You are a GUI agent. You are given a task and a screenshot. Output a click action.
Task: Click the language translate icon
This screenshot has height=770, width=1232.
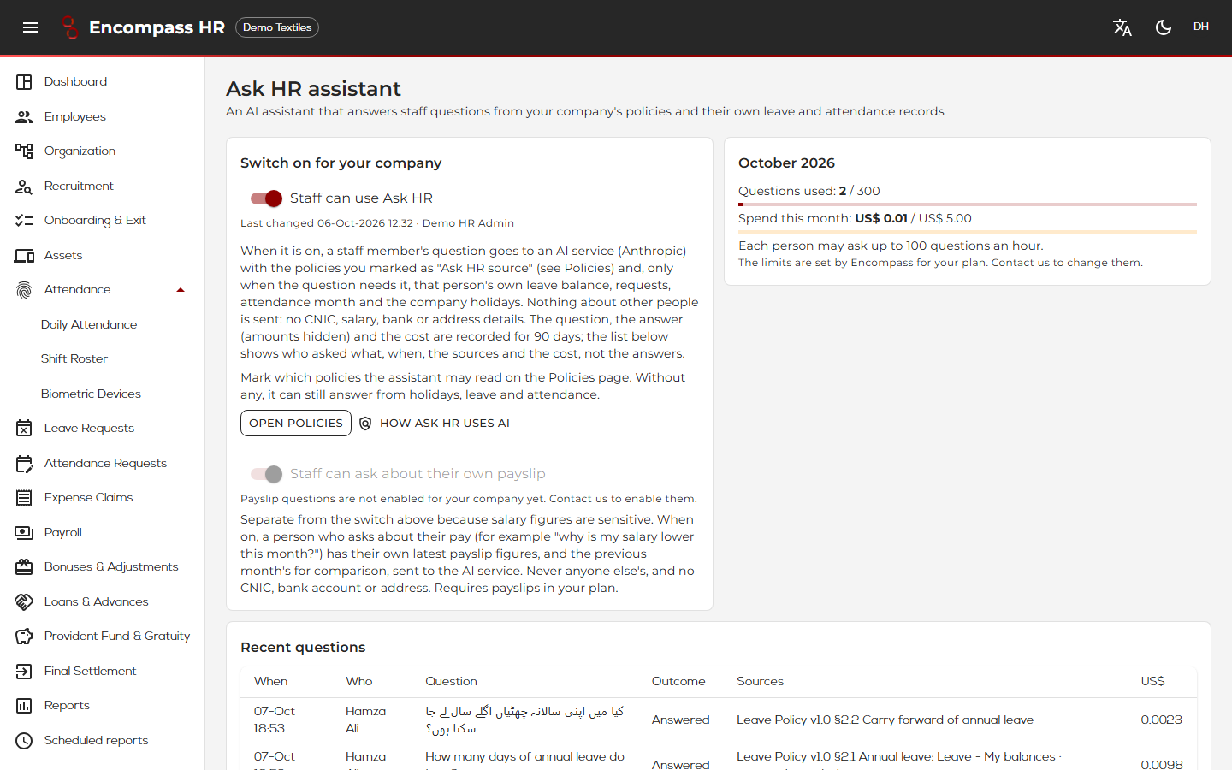1122,27
